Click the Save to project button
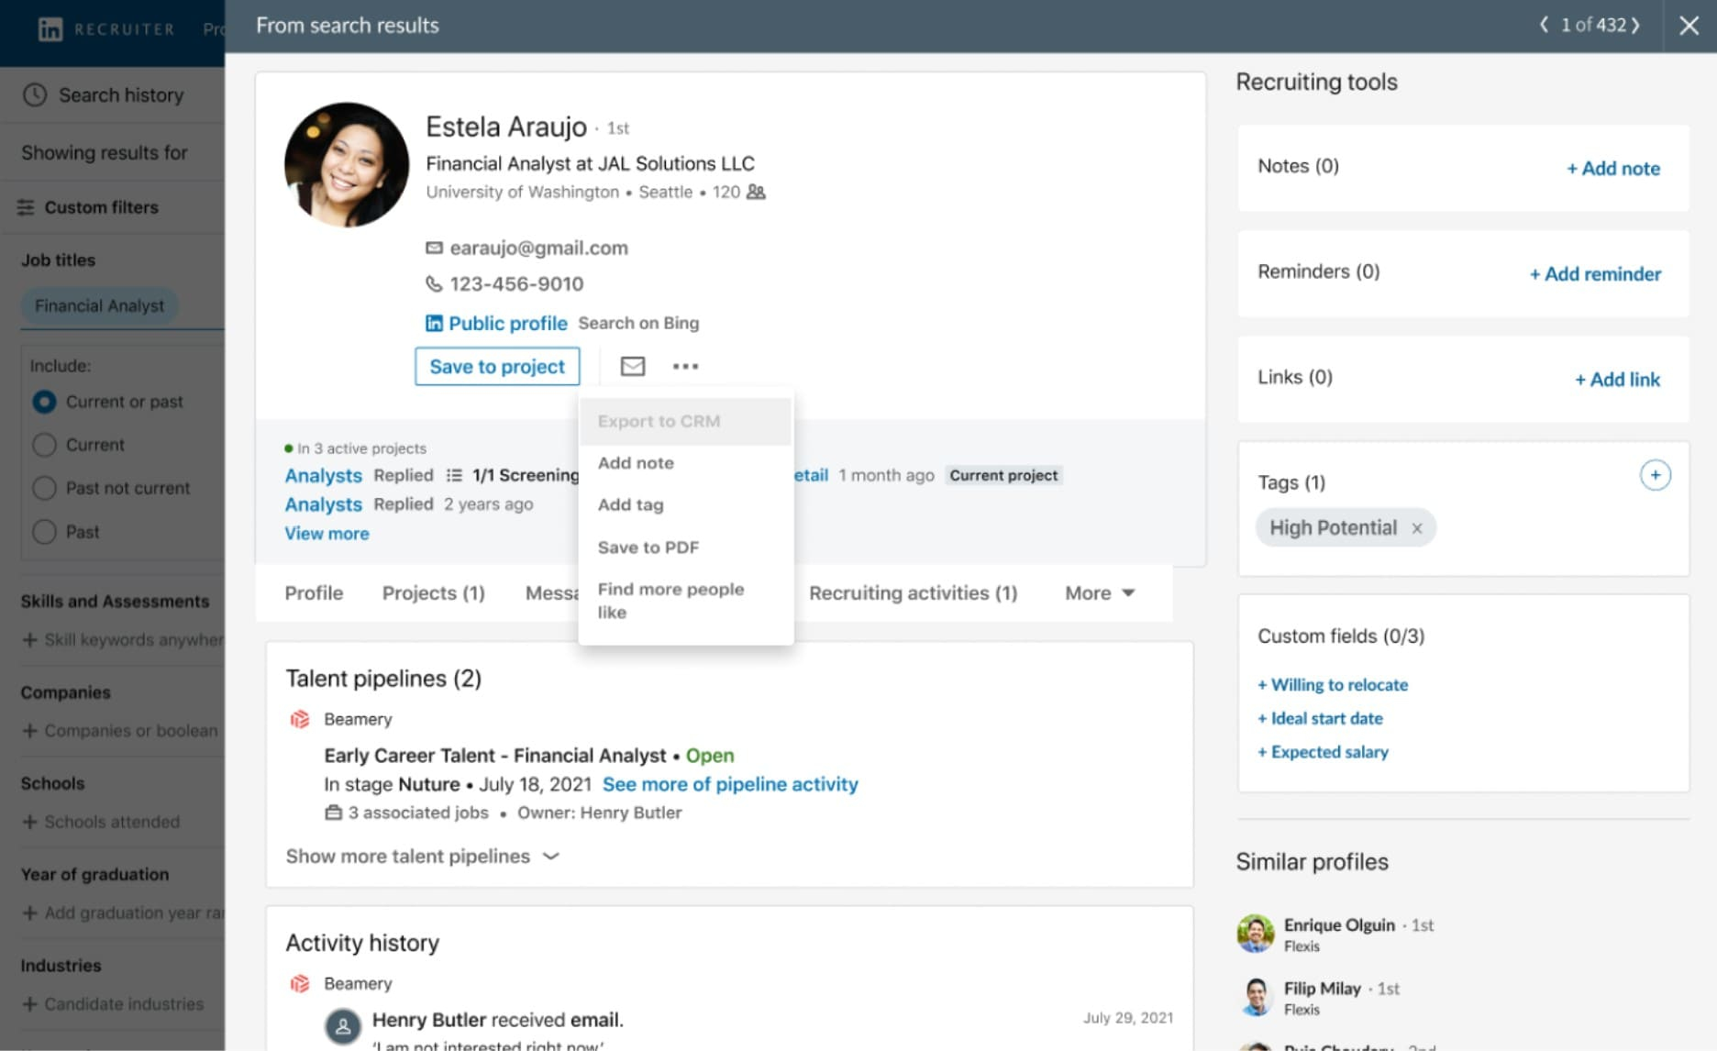This screenshot has height=1051, width=1717. pyautogui.click(x=497, y=366)
